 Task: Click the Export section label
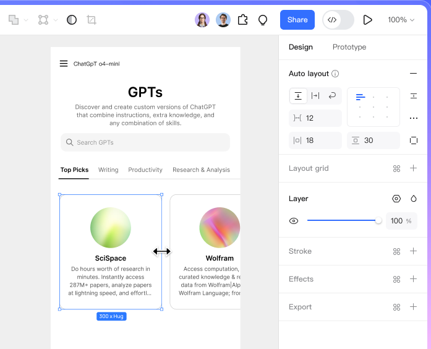(300, 307)
